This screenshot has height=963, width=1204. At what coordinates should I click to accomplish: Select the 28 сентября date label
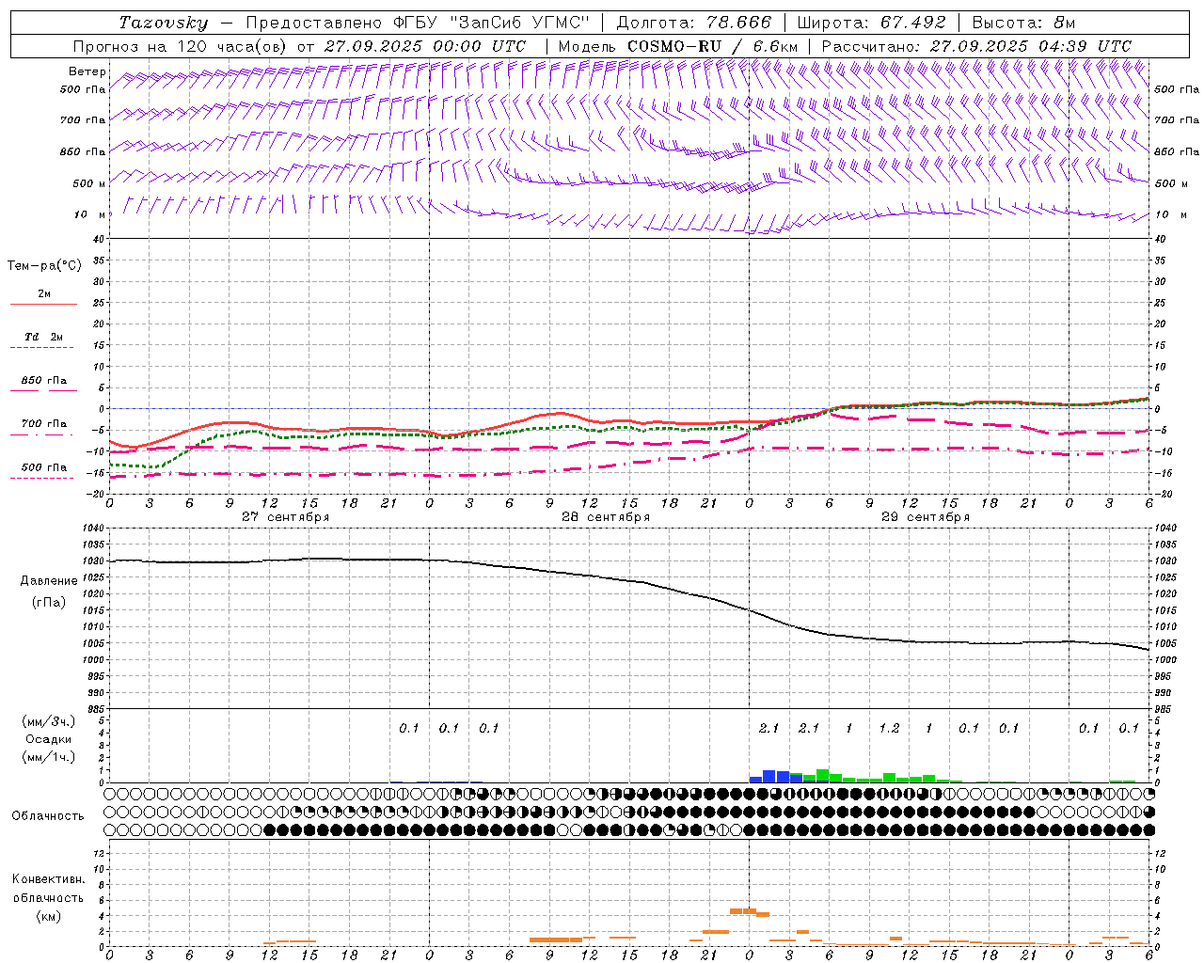pos(605,517)
